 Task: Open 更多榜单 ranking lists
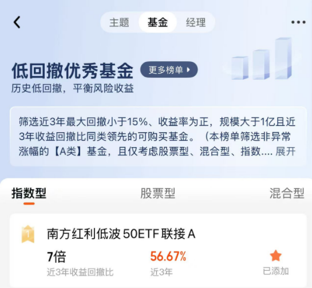coord(169,70)
